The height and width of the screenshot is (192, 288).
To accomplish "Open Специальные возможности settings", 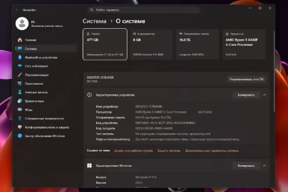I will [x=46, y=118].
